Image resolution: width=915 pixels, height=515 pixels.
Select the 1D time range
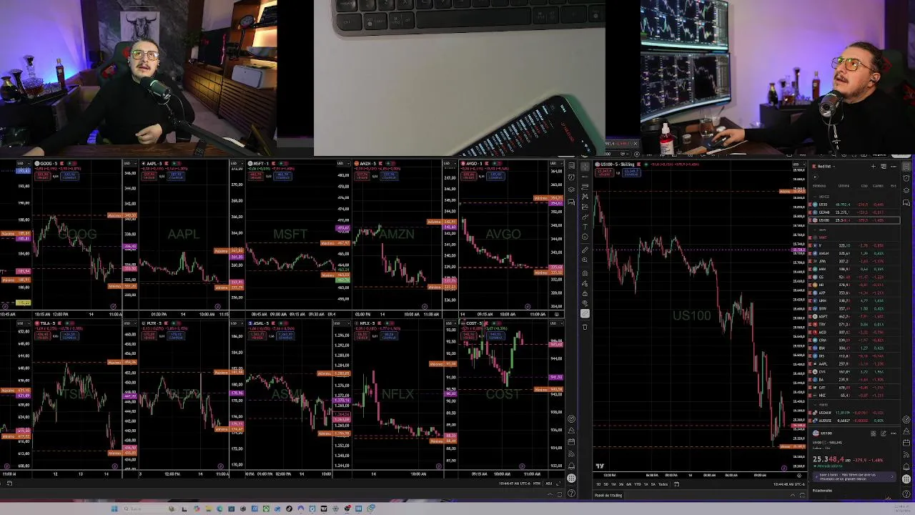(x=598, y=484)
